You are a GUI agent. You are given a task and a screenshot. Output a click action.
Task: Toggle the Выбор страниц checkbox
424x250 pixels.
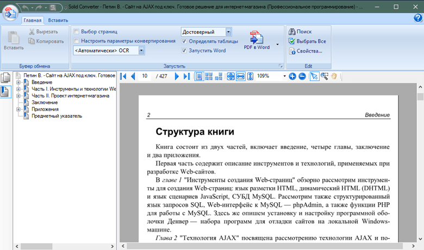click(77, 31)
